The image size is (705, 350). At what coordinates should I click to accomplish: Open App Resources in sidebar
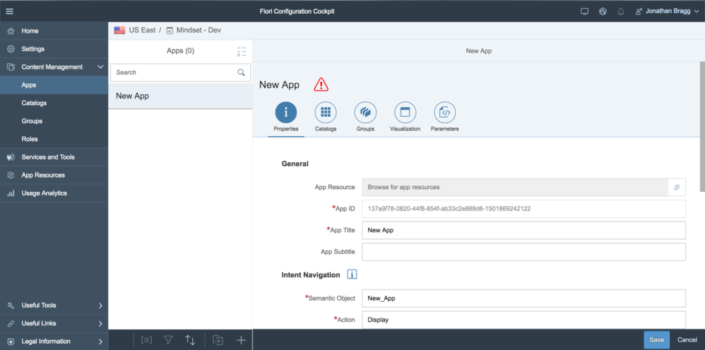(x=54, y=175)
